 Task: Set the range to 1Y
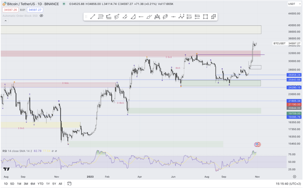[48, 184]
